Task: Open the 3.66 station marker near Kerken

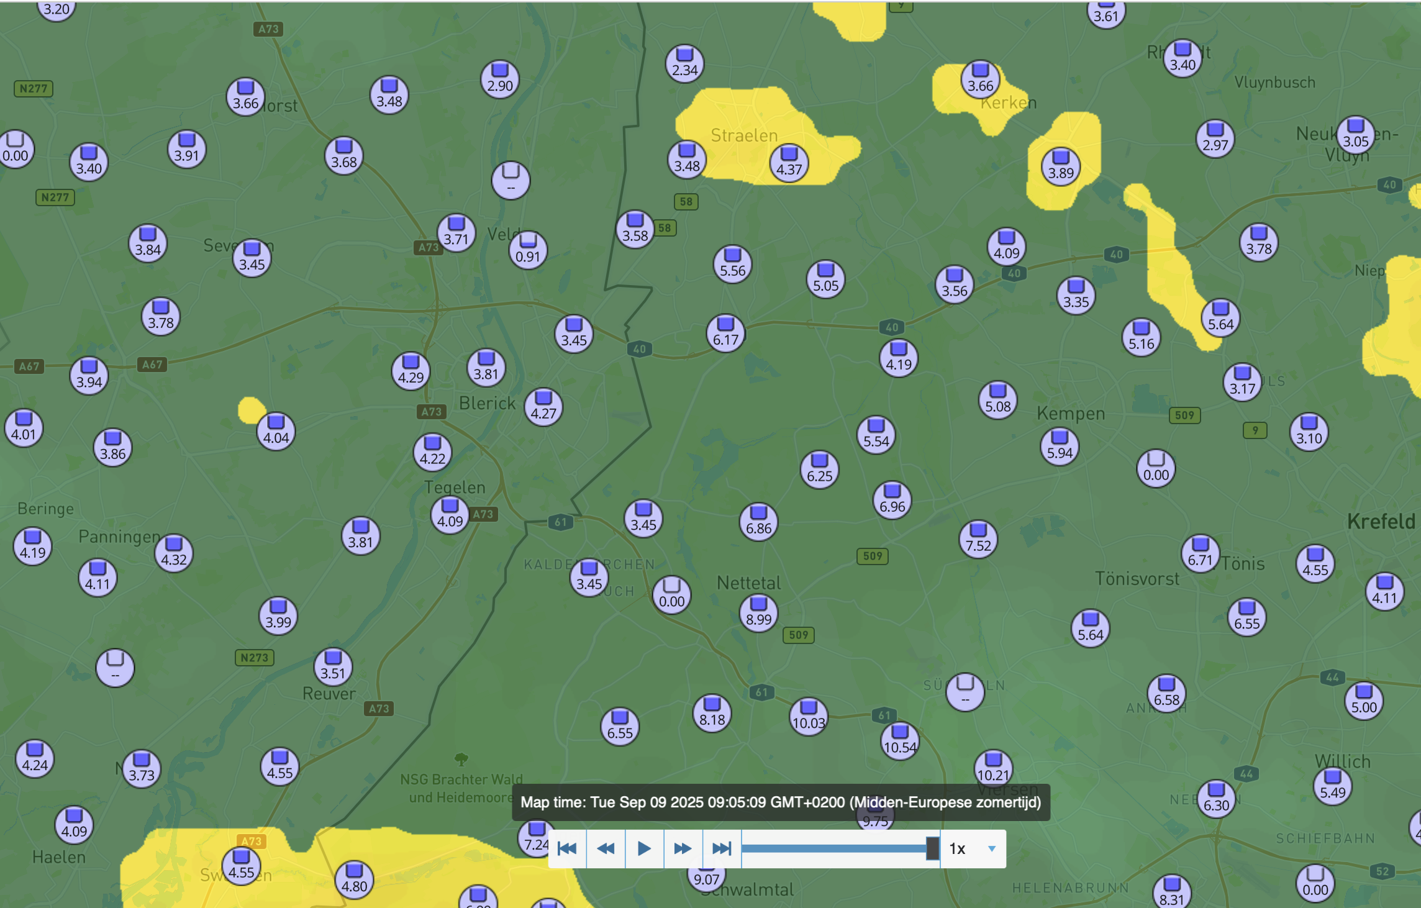Action: pyautogui.click(x=980, y=79)
